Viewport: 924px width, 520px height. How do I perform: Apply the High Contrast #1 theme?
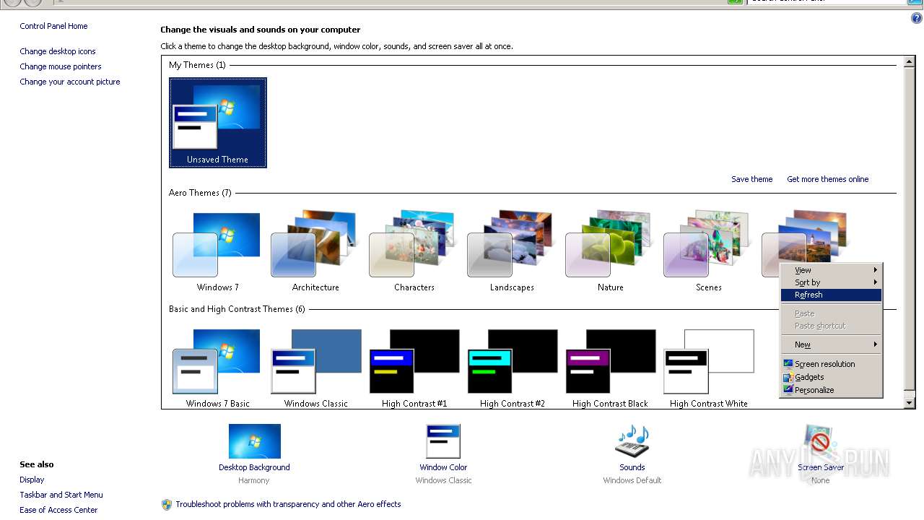click(414, 368)
